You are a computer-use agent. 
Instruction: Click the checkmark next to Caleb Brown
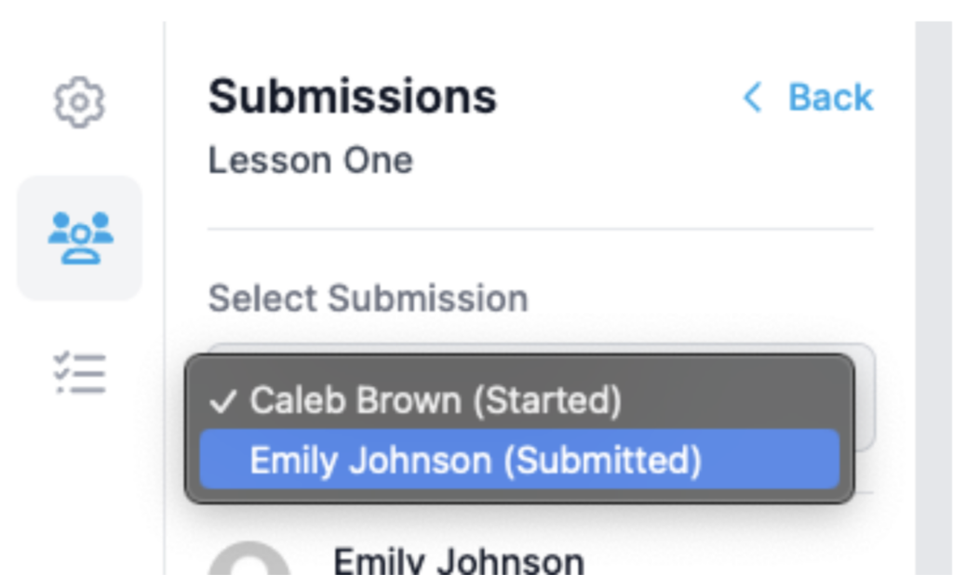(x=223, y=401)
